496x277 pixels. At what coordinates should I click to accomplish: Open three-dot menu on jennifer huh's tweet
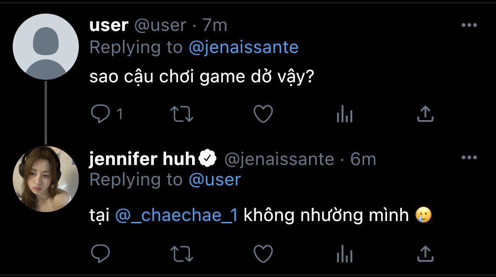469,157
